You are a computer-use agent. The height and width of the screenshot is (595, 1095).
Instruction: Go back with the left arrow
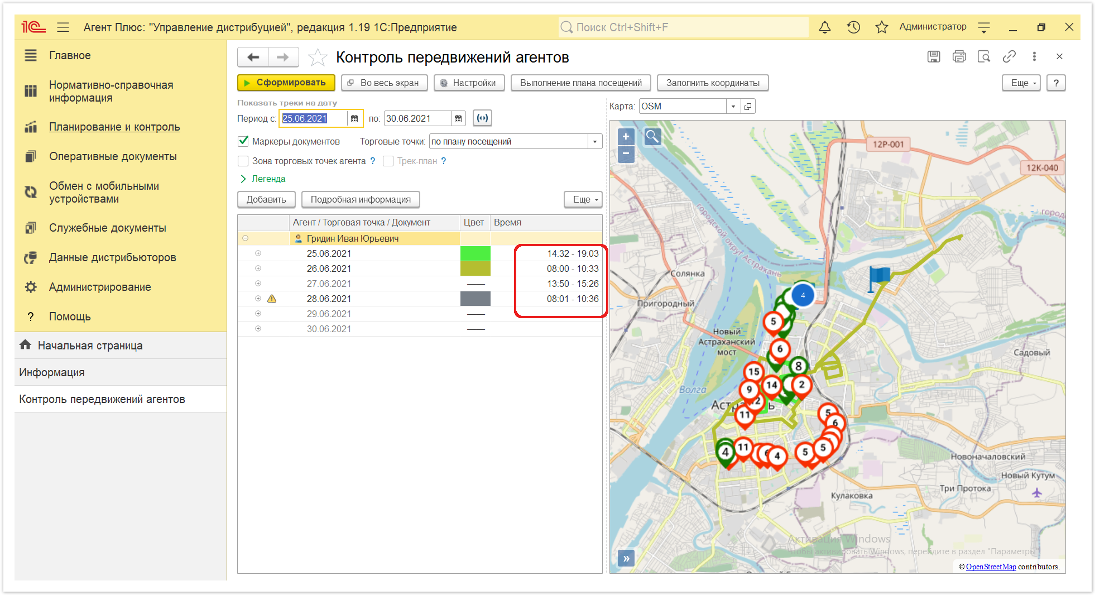(x=253, y=57)
